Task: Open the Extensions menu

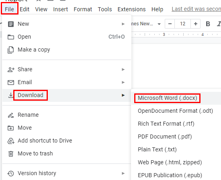Action: (x=131, y=9)
